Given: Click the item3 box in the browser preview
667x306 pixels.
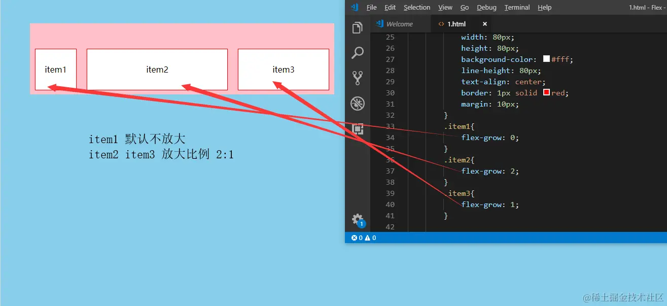Looking at the screenshot, I should point(284,70).
